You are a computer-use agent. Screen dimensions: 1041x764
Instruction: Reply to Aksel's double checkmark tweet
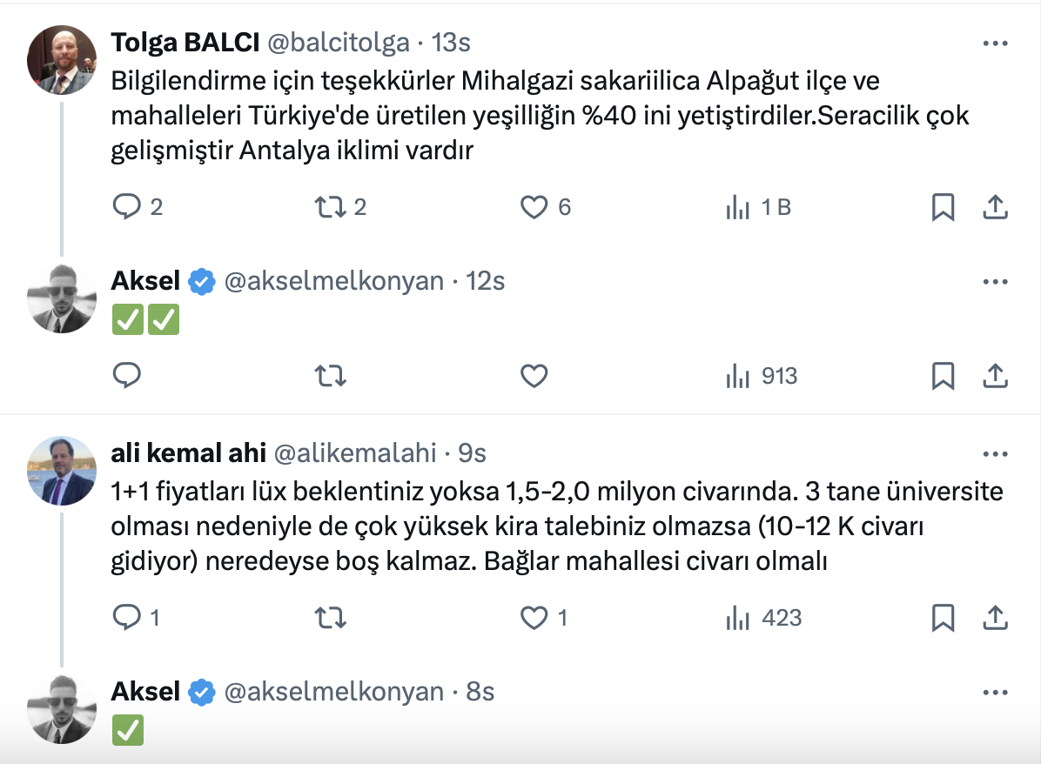click(x=128, y=376)
